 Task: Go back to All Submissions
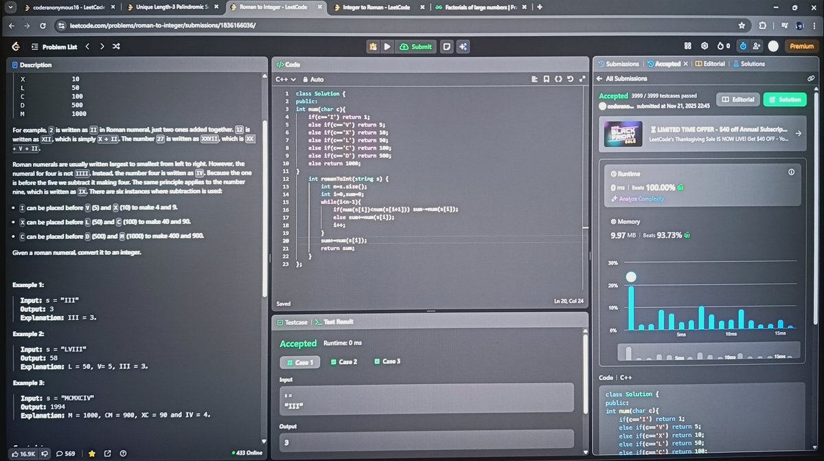pyautogui.click(x=621, y=79)
